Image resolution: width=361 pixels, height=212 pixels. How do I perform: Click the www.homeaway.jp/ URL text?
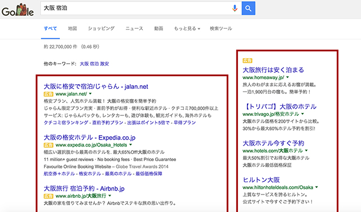(263, 77)
